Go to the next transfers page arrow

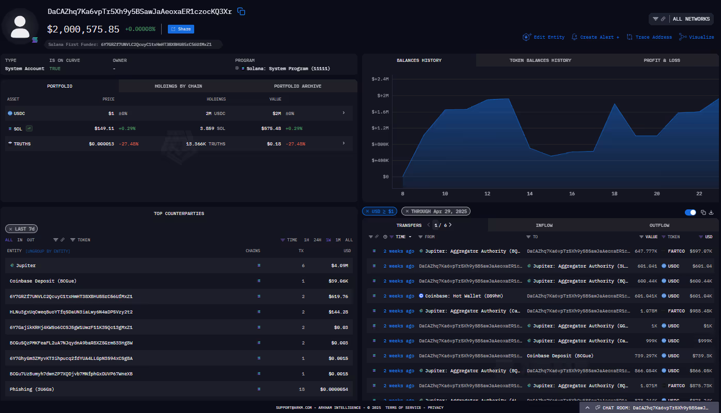[x=450, y=225]
